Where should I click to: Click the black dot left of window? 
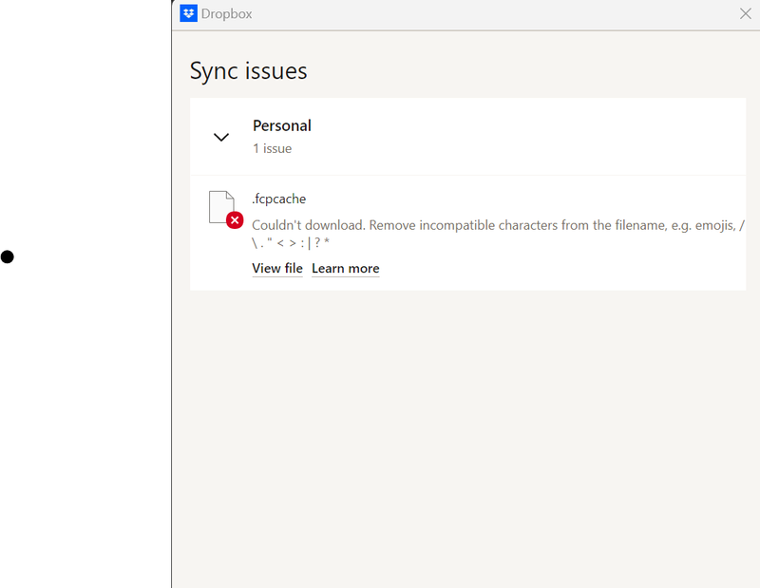(8, 256)
